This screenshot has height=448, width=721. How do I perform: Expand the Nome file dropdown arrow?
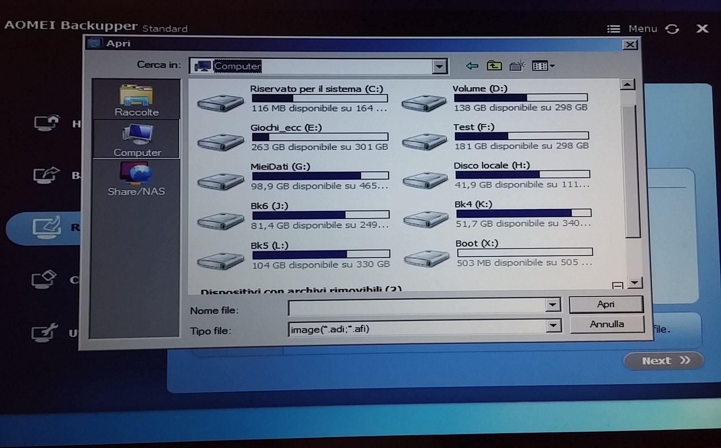(553, 305)
